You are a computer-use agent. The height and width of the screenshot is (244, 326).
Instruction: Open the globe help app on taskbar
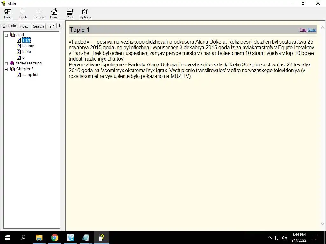(70, 238)
